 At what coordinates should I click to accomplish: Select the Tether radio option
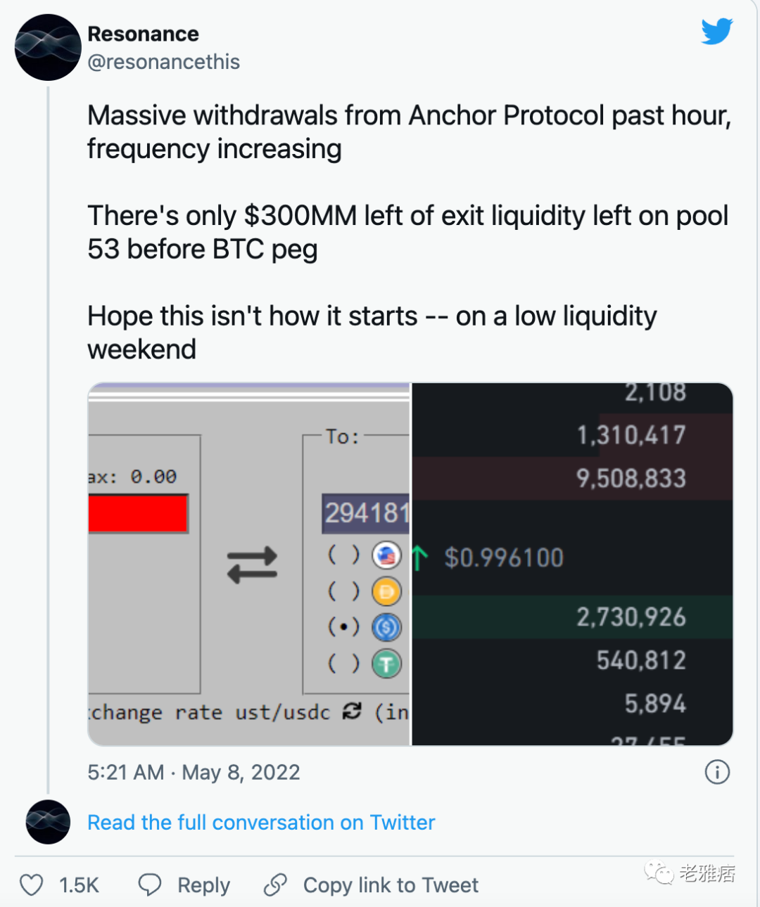343,663
